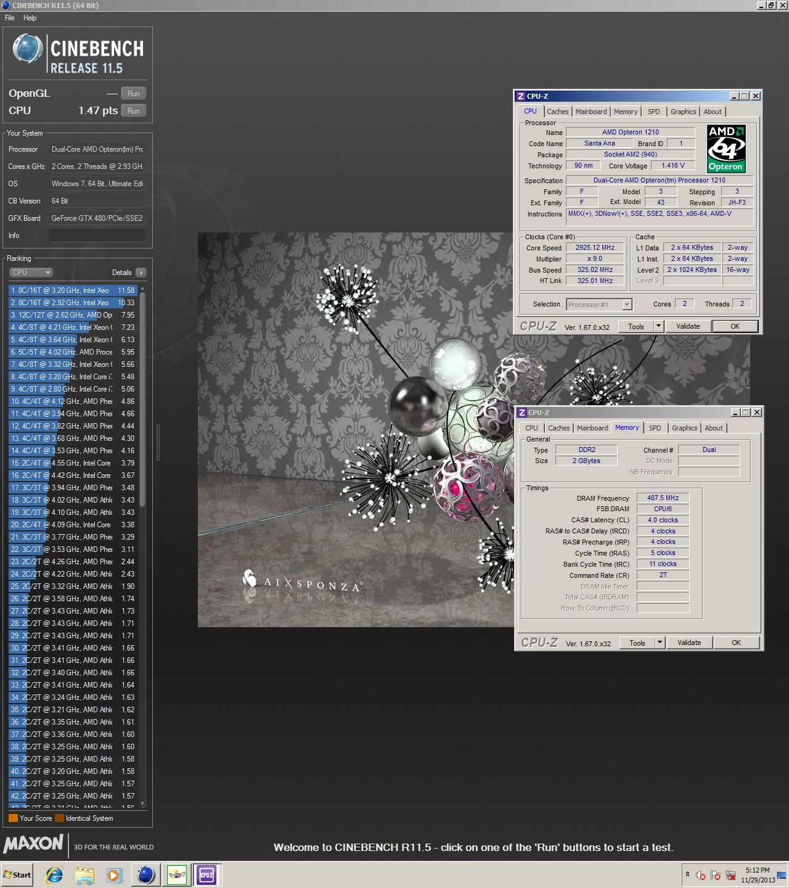Open Processor #1 selection dropdown
789x888 pixels.
599,305
